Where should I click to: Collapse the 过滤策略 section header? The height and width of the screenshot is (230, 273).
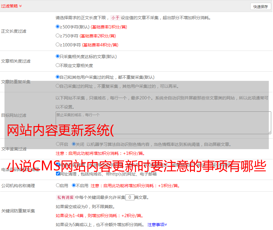click(x=11, y=6)
